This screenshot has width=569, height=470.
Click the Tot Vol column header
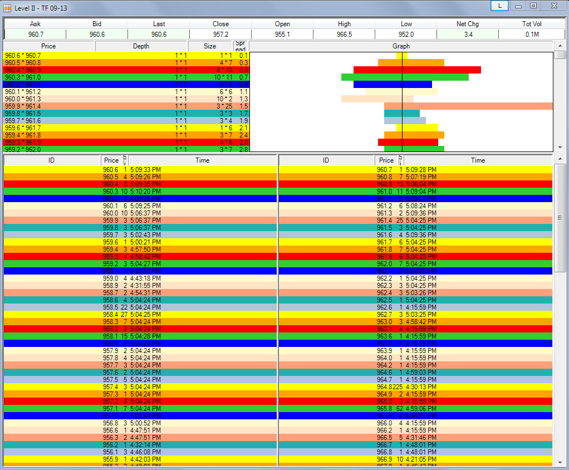pos(532,24)
